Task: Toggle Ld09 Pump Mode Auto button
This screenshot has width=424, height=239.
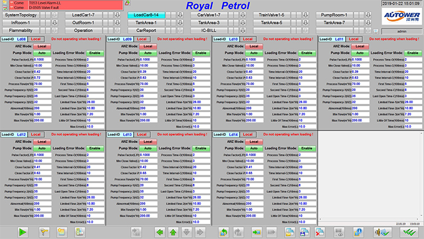Action: coord(148,53)
